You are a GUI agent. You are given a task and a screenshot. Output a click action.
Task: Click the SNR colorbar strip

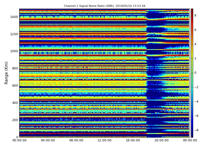[x=192, y=73]
